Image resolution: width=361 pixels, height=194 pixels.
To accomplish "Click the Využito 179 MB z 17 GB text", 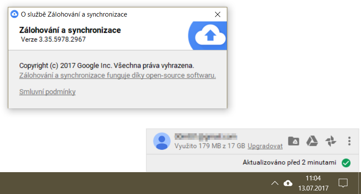I will [x=210, y=145].
